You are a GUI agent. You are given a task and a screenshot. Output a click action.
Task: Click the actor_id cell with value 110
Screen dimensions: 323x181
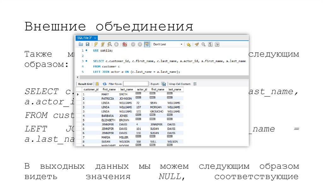point(139,133)
